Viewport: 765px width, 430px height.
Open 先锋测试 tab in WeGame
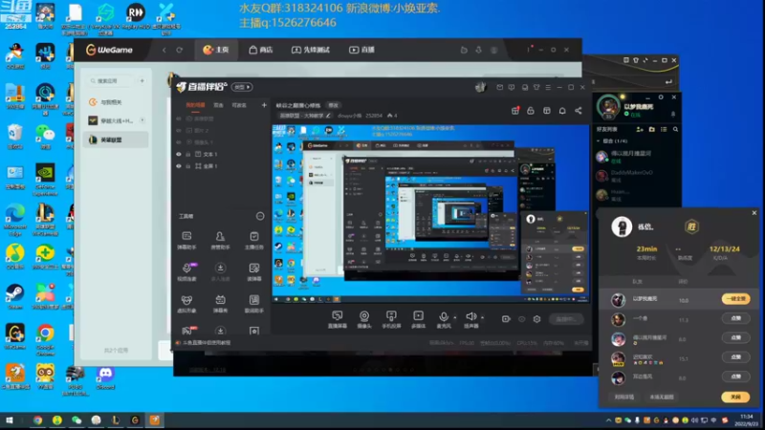[x=311, y=50]
